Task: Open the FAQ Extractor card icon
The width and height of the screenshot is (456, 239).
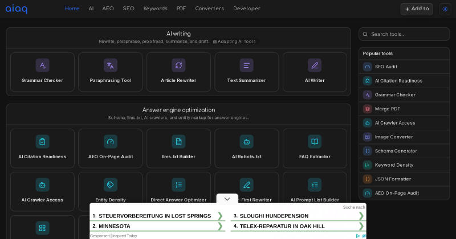Action: [x=315, y=142]
